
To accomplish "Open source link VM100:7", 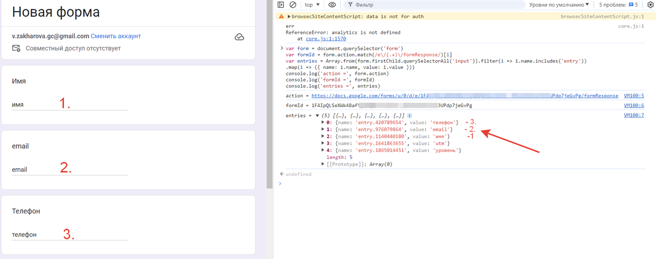I will 634,116.
